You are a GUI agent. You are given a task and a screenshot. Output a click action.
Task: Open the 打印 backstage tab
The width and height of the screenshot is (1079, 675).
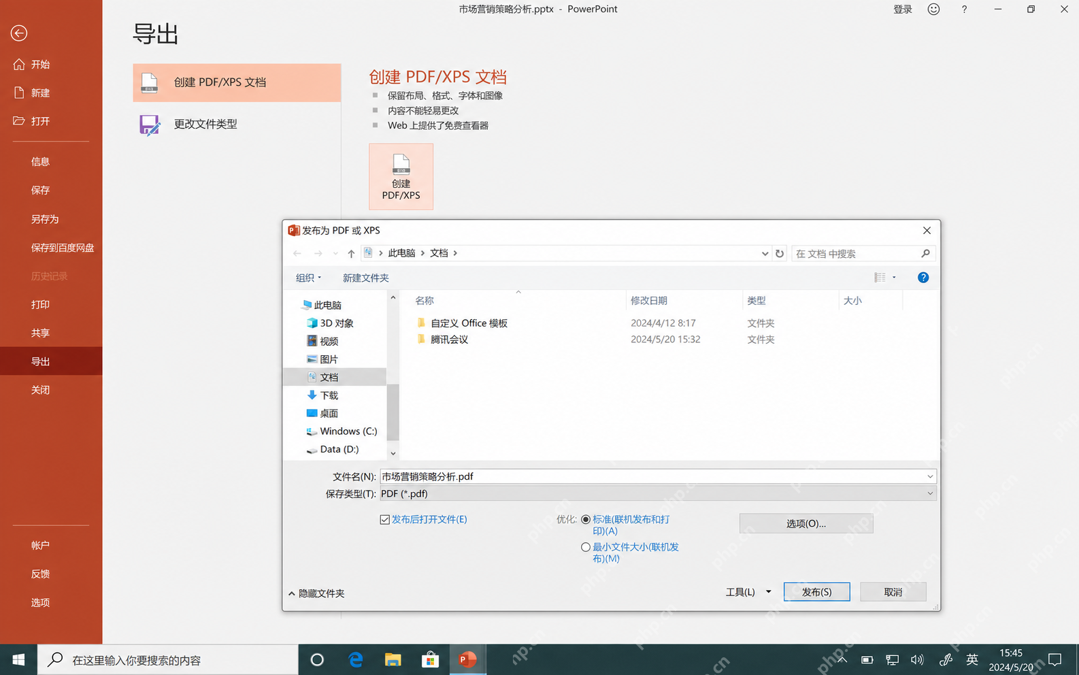[x=51, y=304]
